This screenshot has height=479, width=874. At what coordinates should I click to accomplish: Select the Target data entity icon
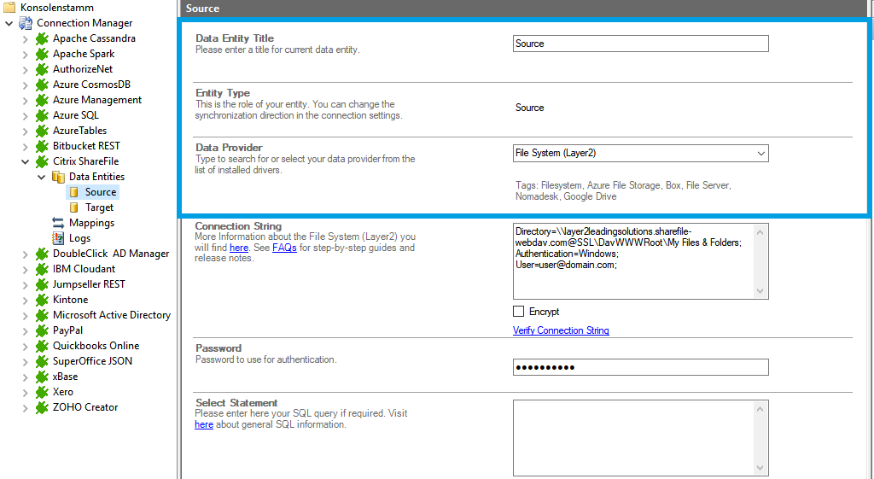[73, 207]
